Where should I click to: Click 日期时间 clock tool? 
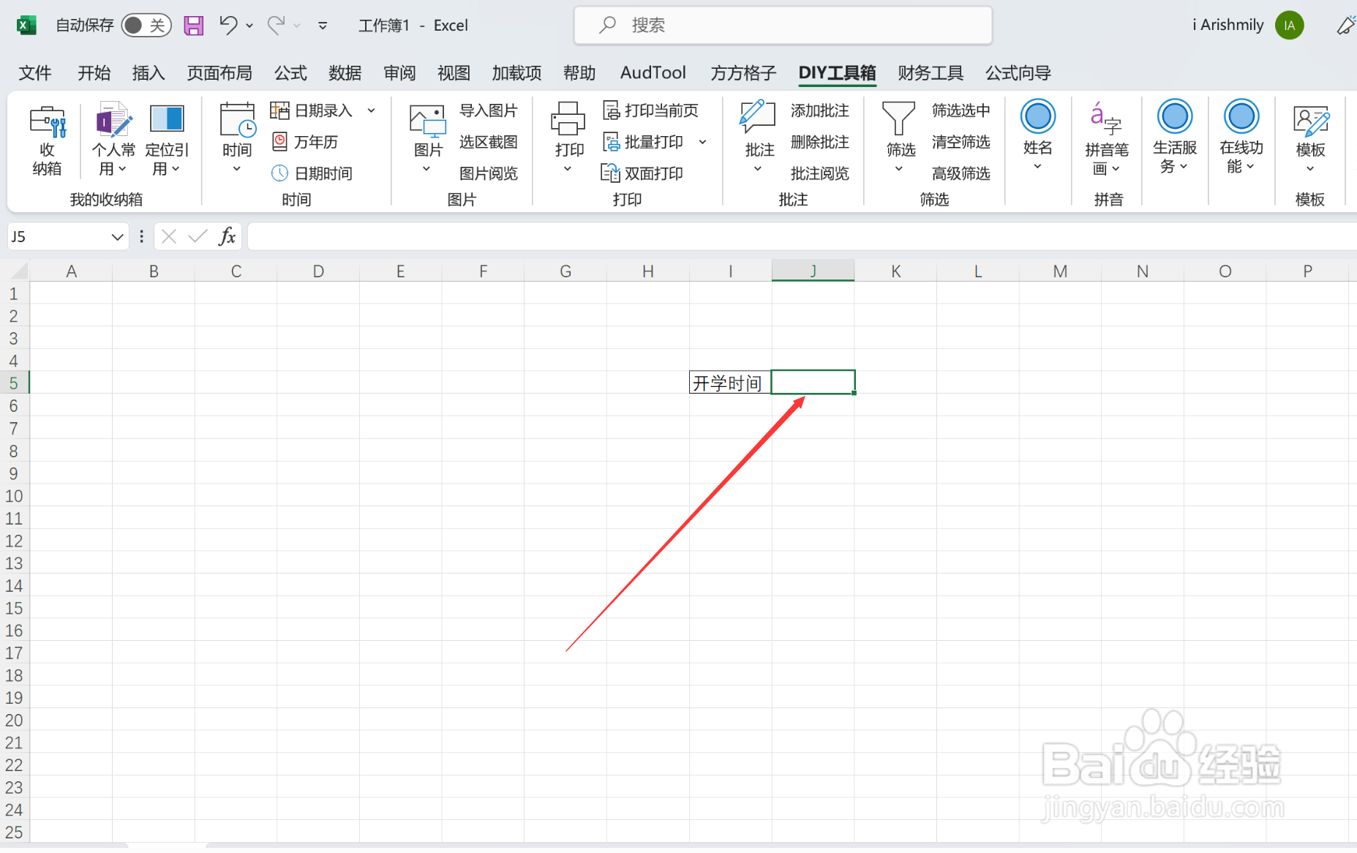coord(312,173)
